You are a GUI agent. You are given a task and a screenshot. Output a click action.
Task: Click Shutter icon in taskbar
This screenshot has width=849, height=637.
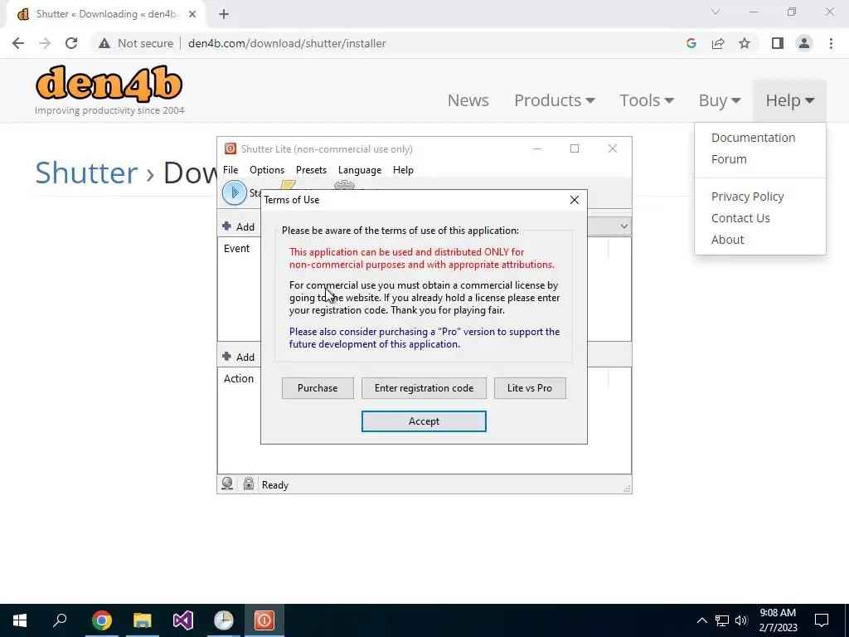[264, 620]
